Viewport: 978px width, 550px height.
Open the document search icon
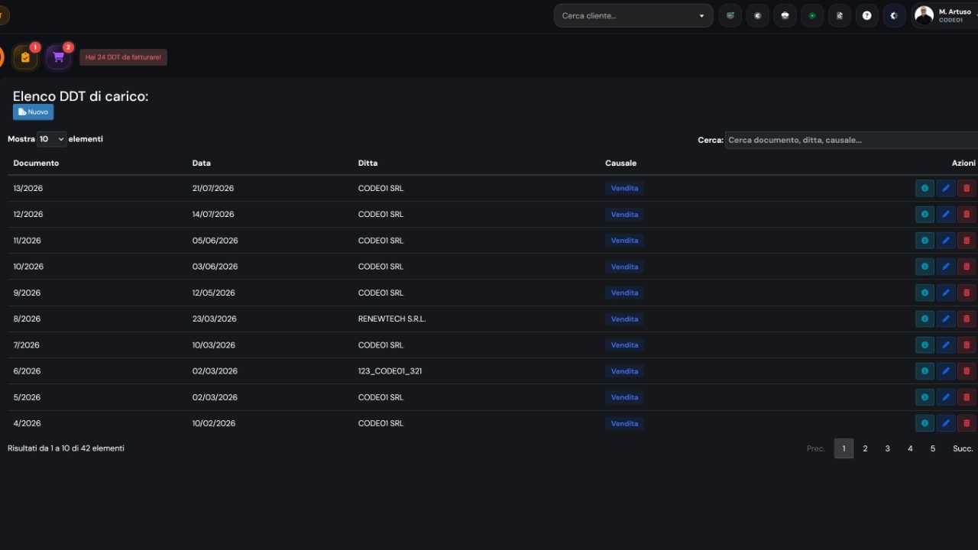[x=840, y=15]
